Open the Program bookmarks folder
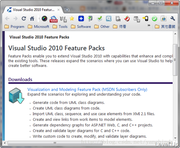This screenshot has height=148, width=180. coord(14,27)
